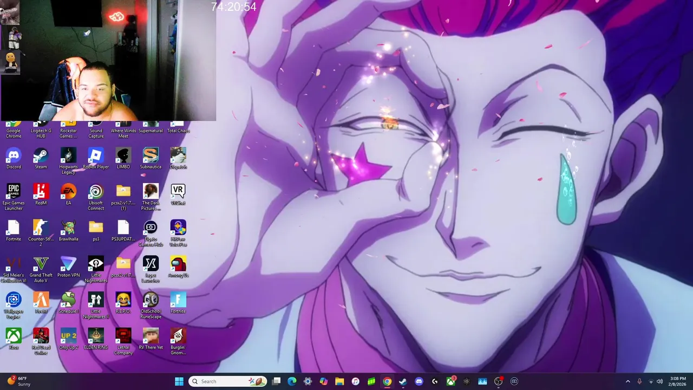
Task: Select The Dark Pictures game icon
Action: [151, 197]
